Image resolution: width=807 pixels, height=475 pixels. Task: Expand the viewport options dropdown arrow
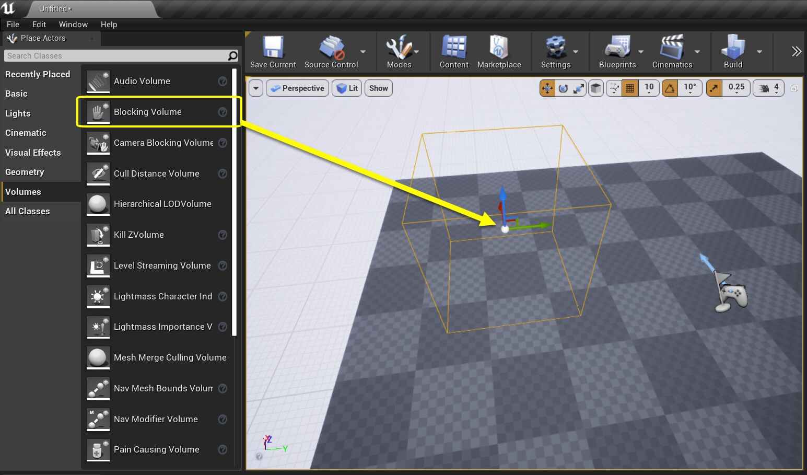coord(256,88)
